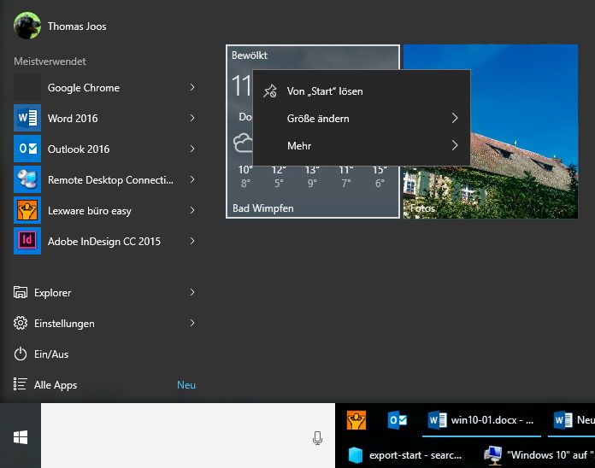Click the Ein/Aus power icon
Image resolution: width=595 pixels, height=468 pixels.
21,354
